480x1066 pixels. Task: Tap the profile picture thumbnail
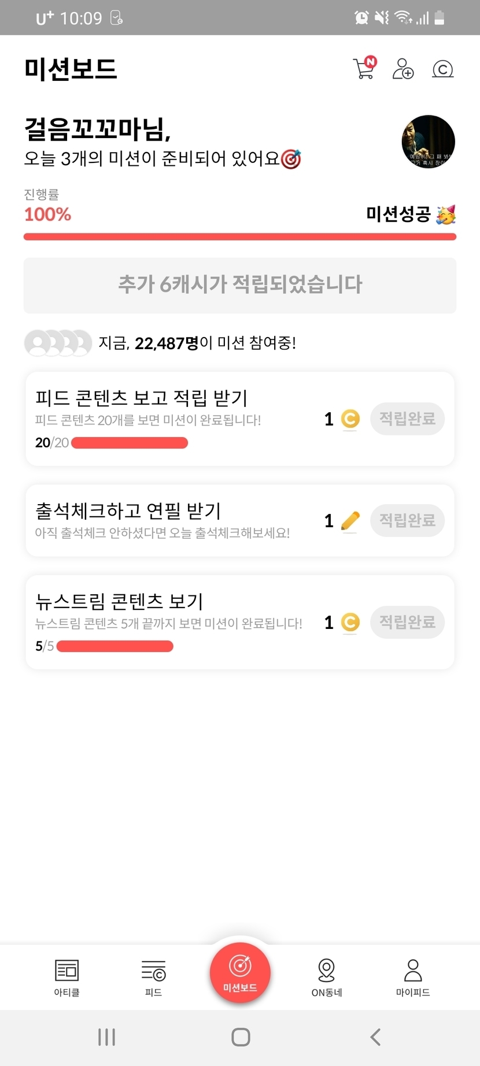(428, 142)
